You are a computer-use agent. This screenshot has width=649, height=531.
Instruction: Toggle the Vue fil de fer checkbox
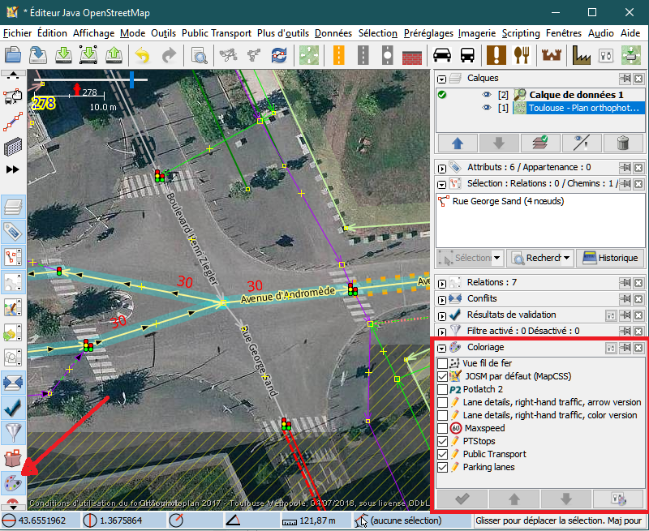pyautogui.click(x=442, y=363)
